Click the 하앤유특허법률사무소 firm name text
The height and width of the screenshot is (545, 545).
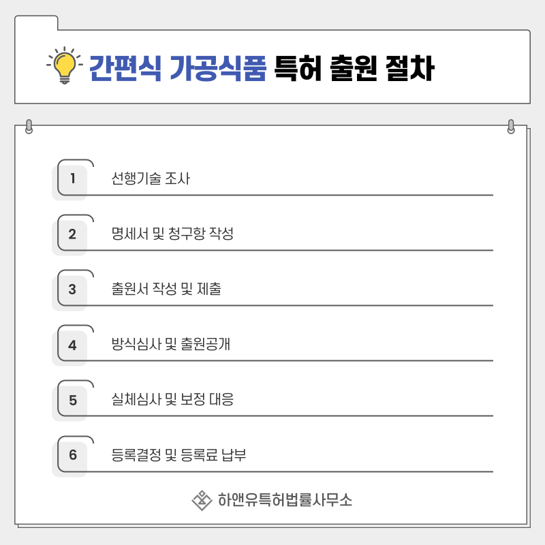(x=285, y=500)
